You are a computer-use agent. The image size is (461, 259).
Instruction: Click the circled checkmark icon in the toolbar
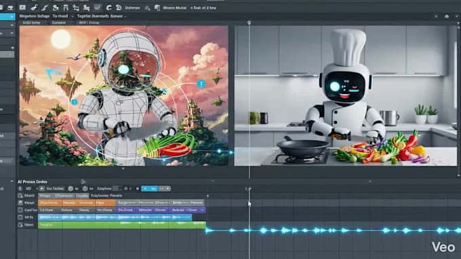[x=98, y=7]
